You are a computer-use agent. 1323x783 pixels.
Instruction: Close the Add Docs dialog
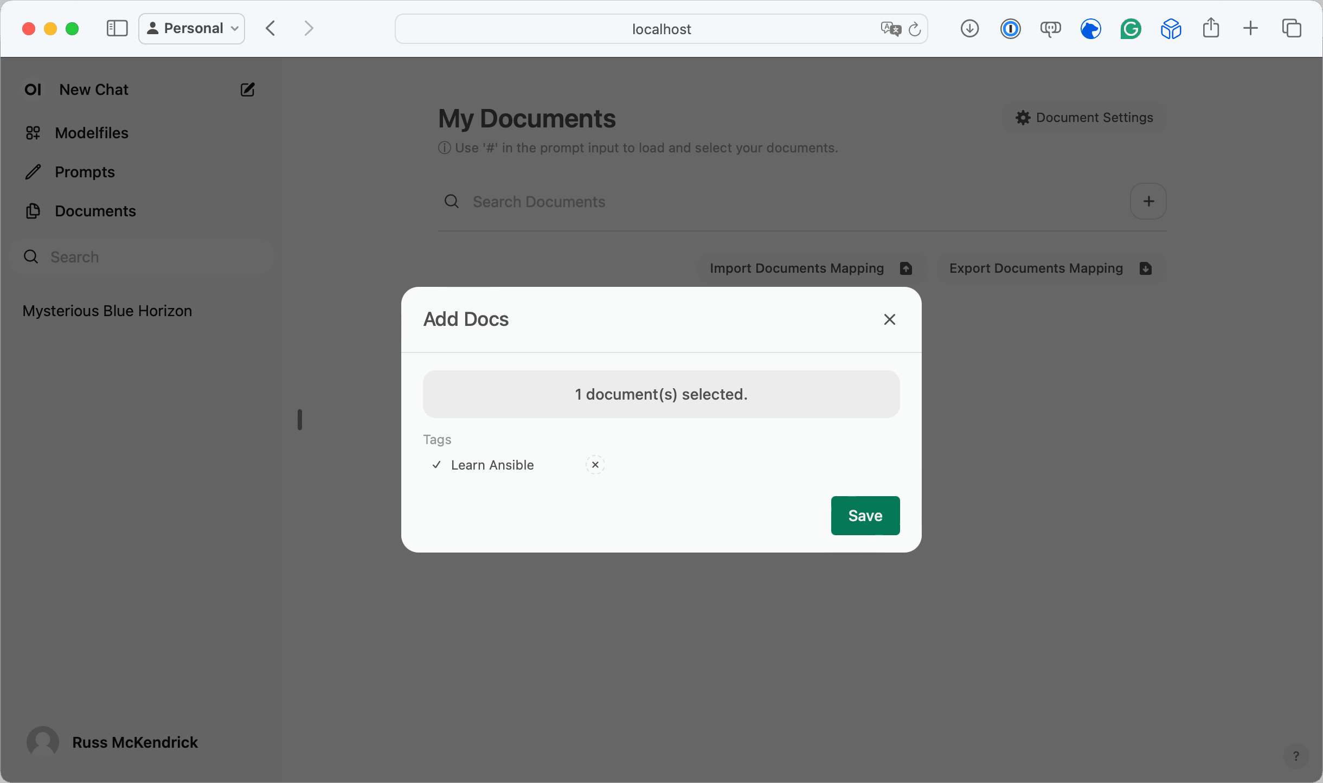point(889,319)
